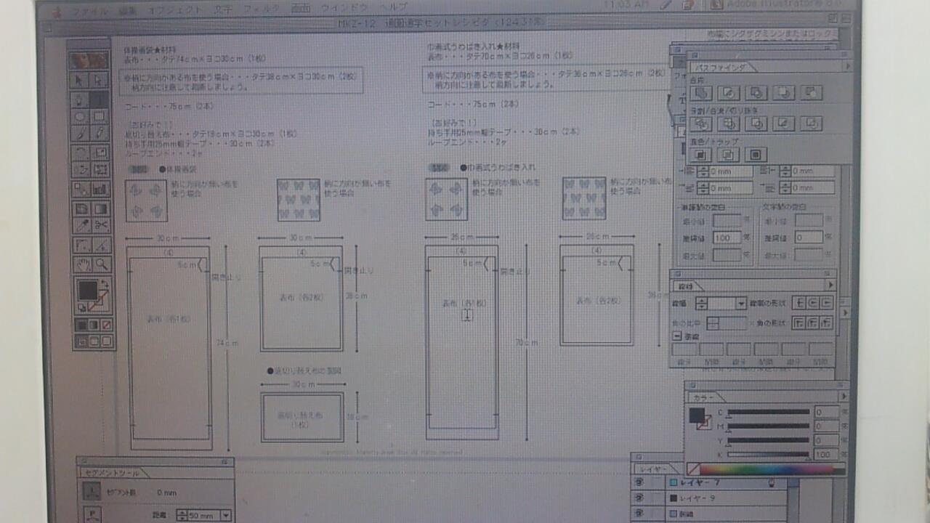Open the stroke (線種) panel flyout menu arrow

pos(831,285)
